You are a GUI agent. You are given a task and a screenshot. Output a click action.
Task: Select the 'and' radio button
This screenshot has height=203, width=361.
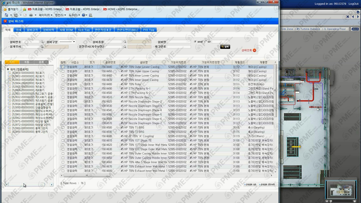195,42
